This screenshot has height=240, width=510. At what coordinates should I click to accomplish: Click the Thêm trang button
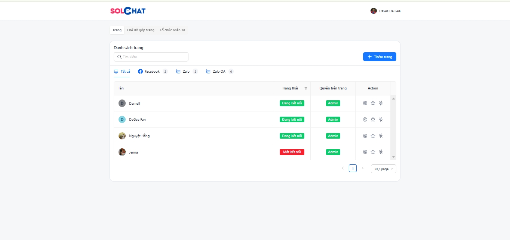tap(380, 57)
